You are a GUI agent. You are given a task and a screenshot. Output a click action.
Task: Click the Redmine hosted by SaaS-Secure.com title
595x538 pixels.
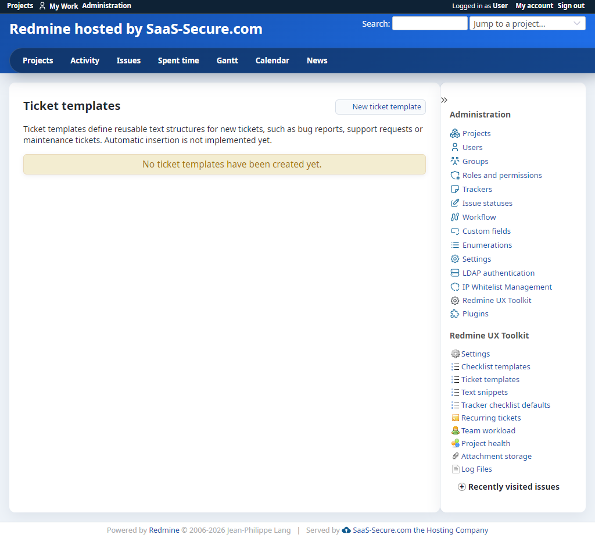tap(136, 29)
